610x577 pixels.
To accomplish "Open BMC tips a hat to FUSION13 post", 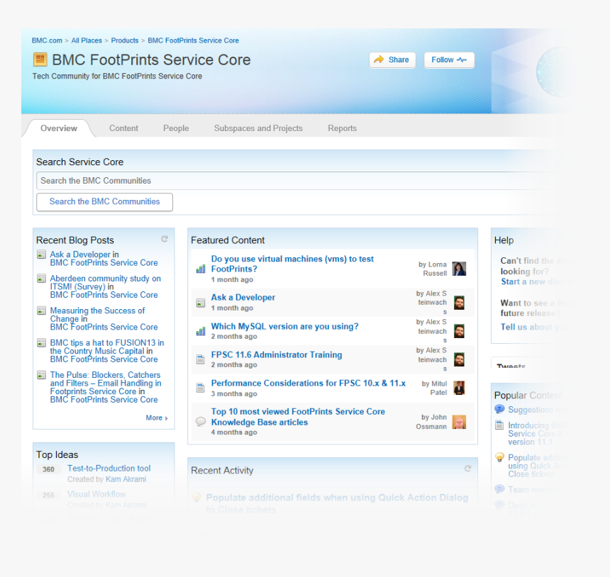I will (x=107, y=347).
